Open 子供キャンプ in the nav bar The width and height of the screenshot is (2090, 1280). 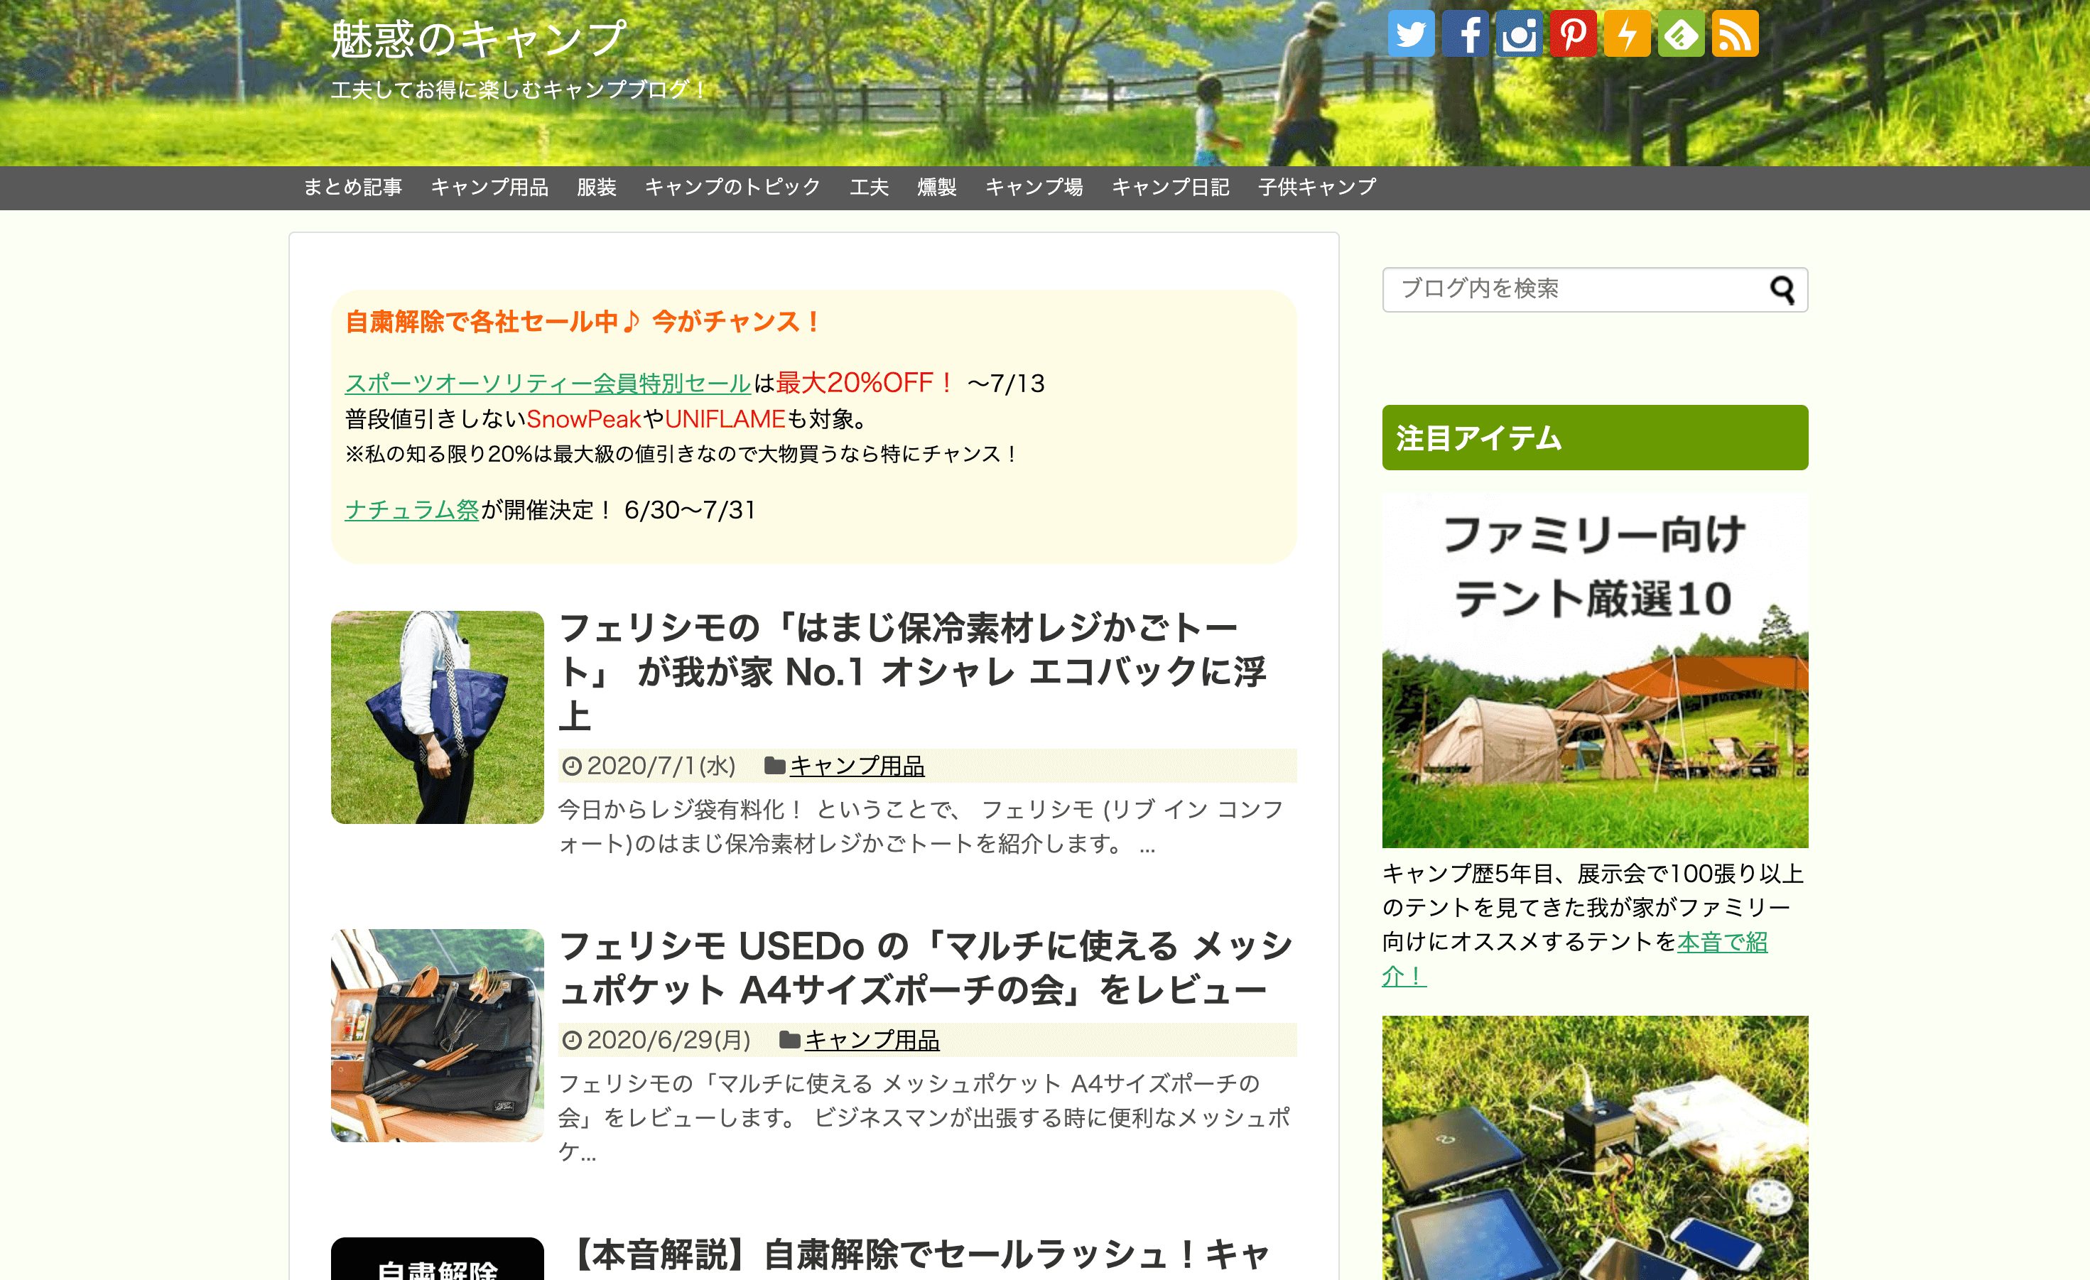click(1316, 188)
